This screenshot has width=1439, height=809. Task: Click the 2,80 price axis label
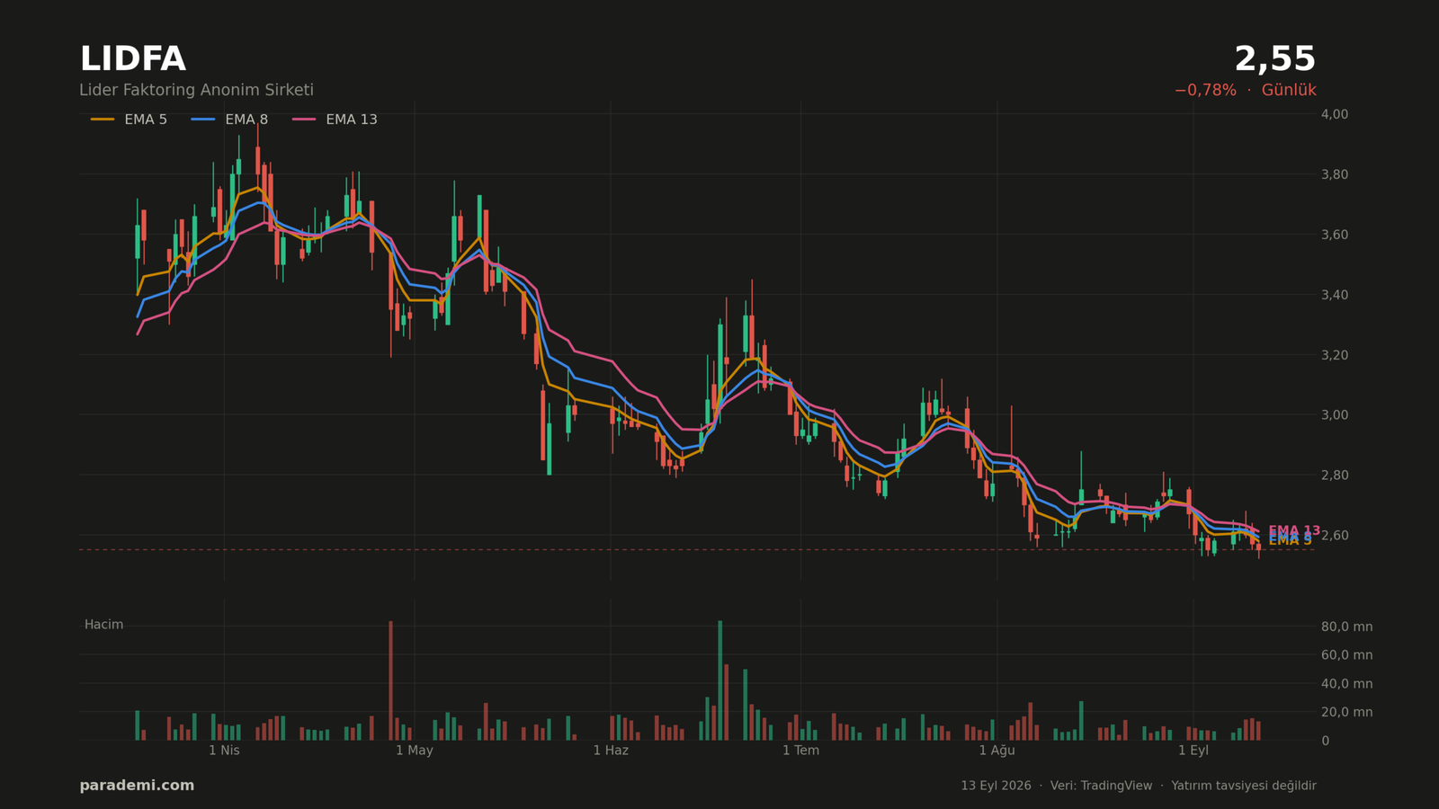(1334, 475)
